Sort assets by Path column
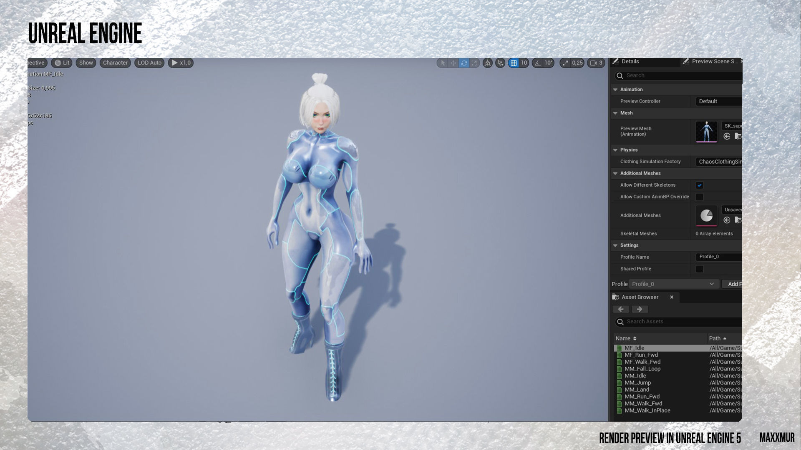The width and height of the screenshot is (801, 450). (725, 338)
